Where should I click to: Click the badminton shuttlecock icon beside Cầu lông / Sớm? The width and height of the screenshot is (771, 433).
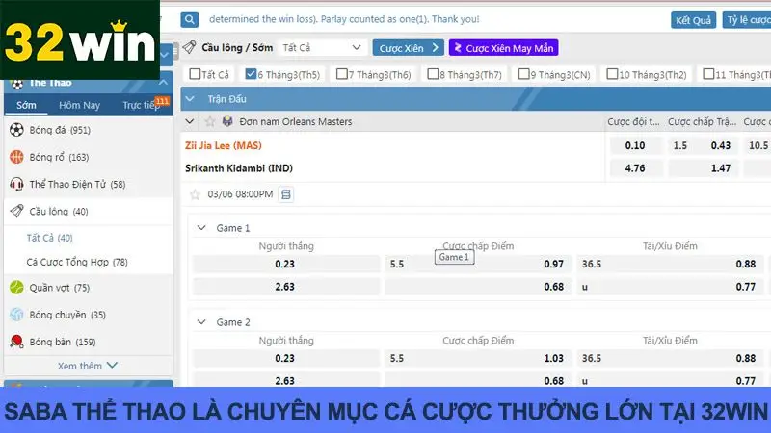pos(189,47)
